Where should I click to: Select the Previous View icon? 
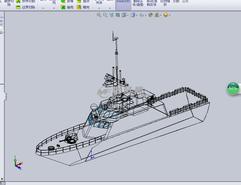[111, 15]
